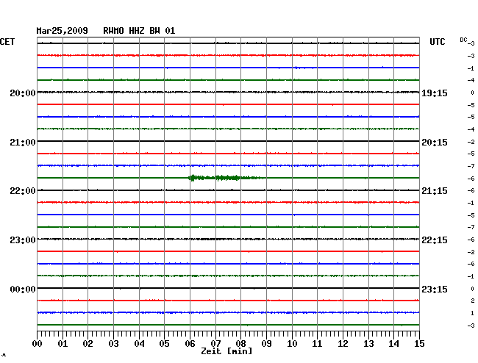
Task: Click minute axis label 07
Action: coord(215,344)
